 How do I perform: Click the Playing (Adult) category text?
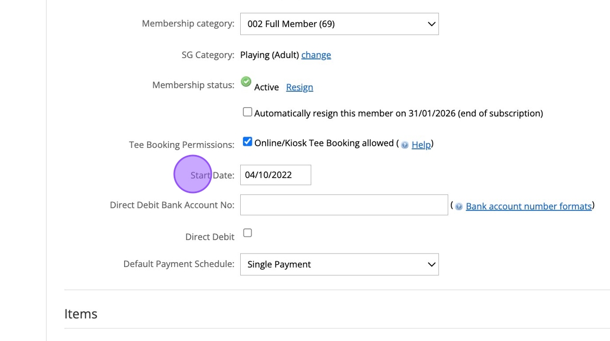[x=269, y=55]
